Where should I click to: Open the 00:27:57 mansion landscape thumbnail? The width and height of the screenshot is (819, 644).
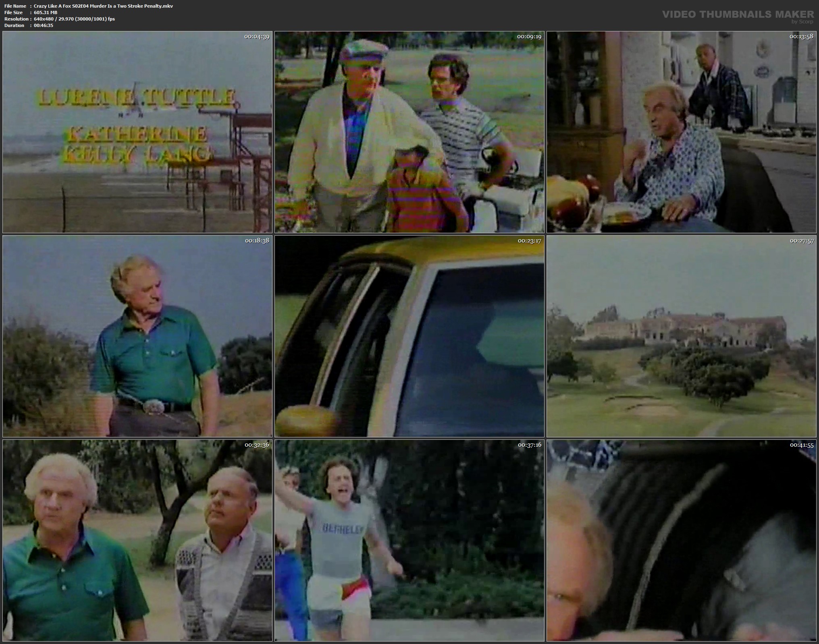point(682,336)
